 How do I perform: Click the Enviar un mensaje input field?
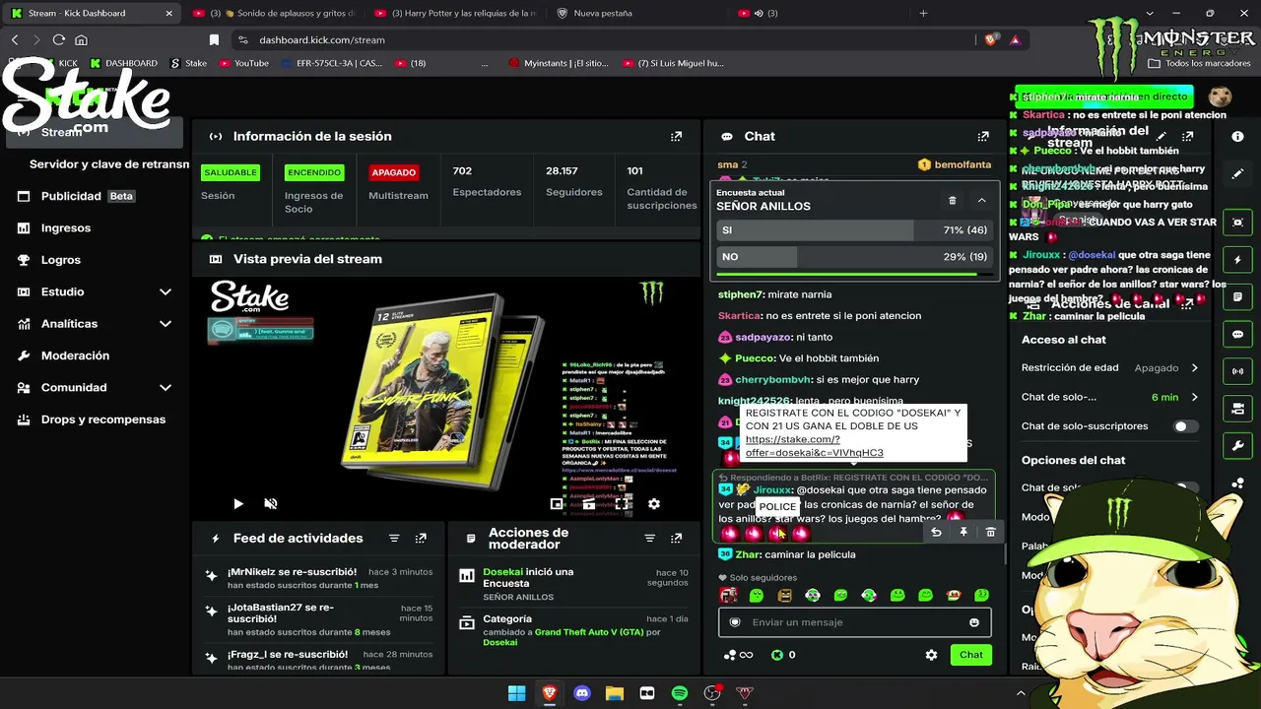click(854, 622)
